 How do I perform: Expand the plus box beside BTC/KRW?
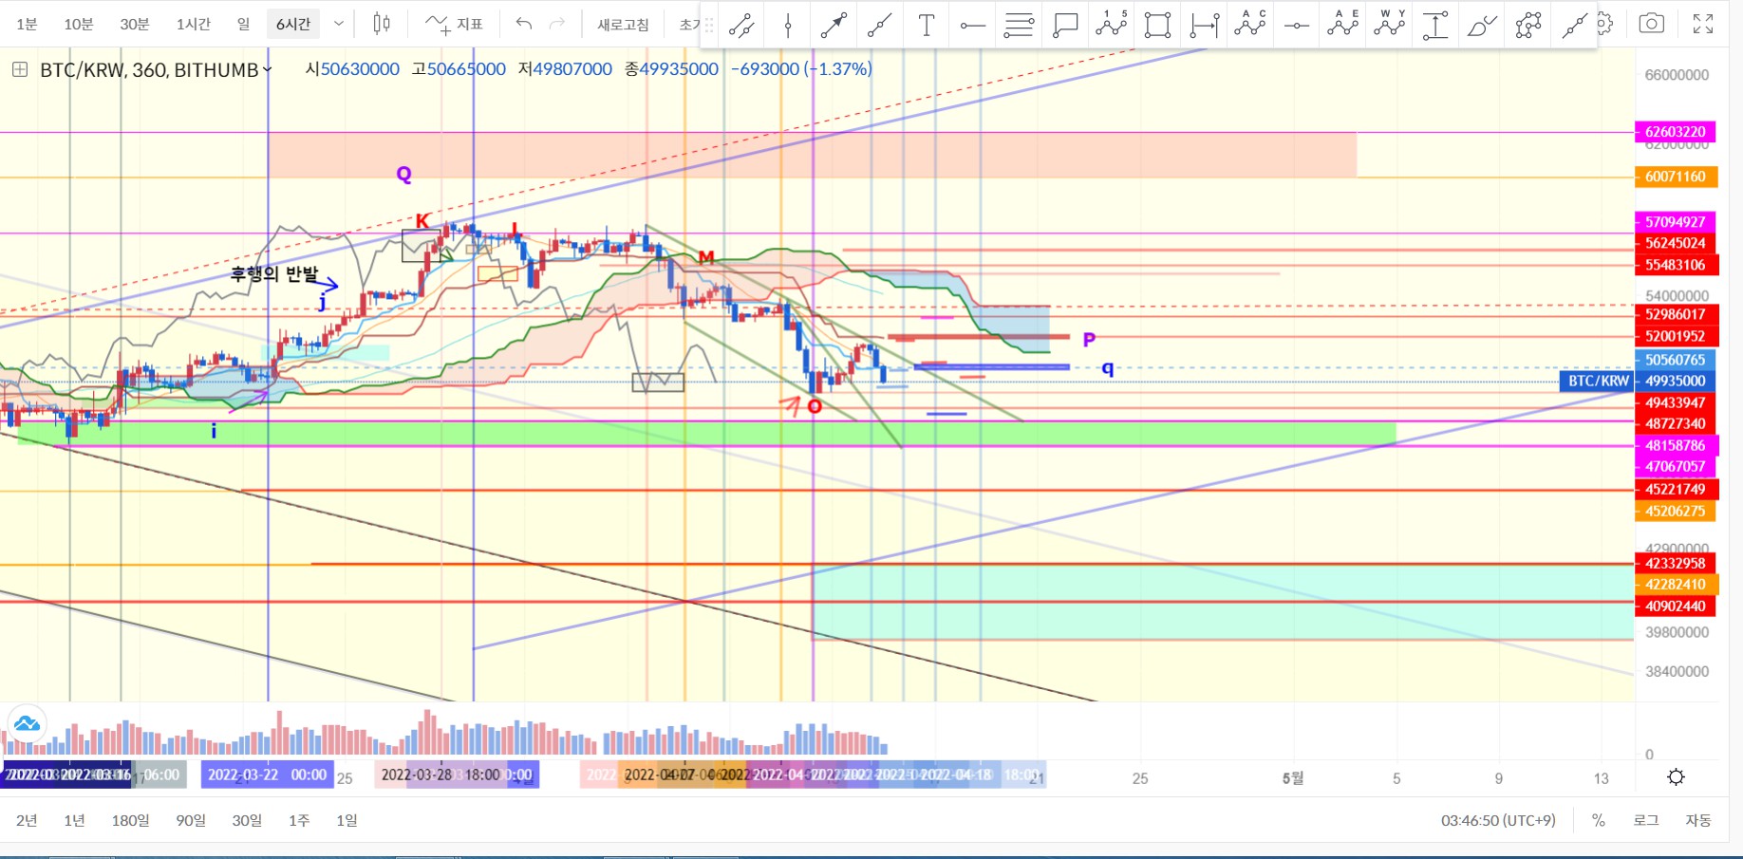[19, 69]
